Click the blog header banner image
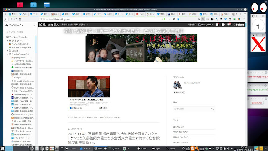 (x=142, y=48)
